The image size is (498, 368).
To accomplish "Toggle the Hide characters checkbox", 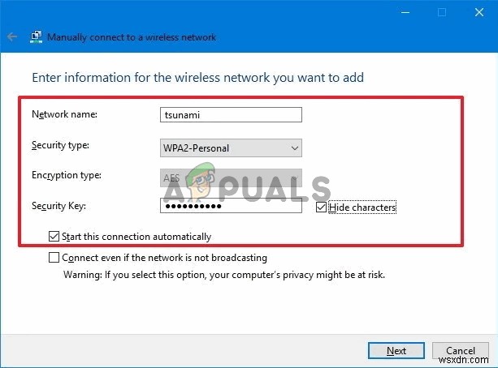I will tap(322, 208).
